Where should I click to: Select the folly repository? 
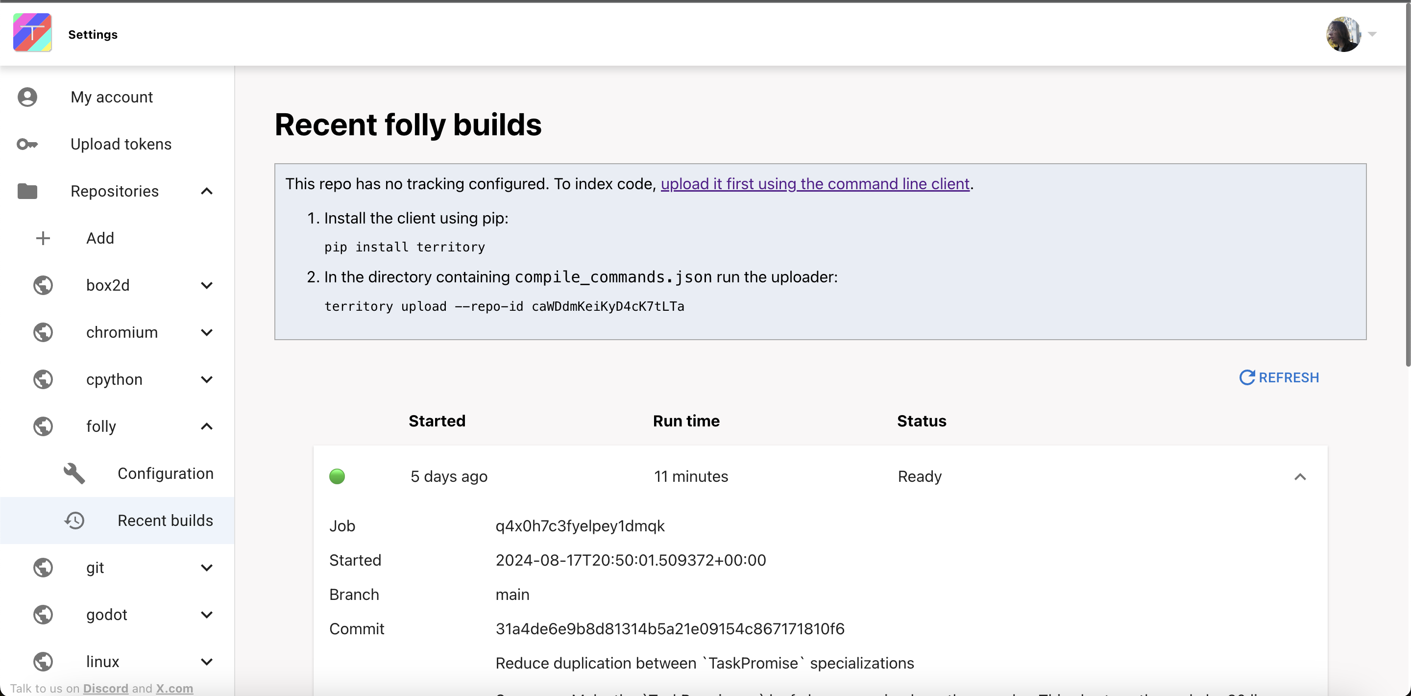pos(101,426)
